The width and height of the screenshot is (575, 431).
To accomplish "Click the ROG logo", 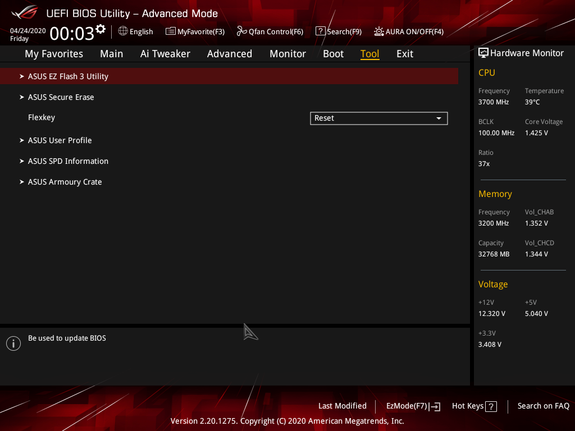I will [x=25, y=12].
